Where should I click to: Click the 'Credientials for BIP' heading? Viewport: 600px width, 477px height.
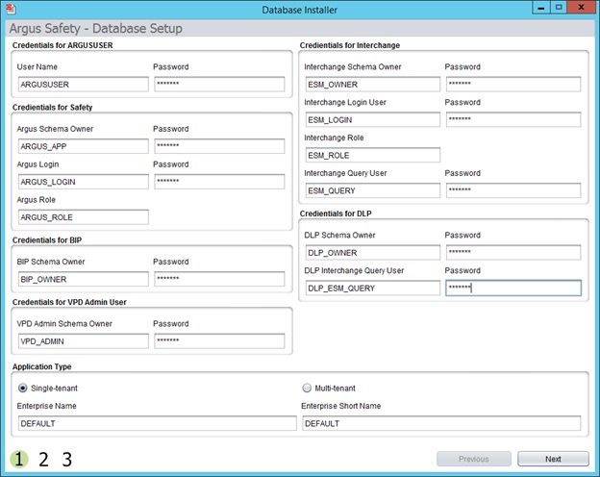[x=47, y=240]
